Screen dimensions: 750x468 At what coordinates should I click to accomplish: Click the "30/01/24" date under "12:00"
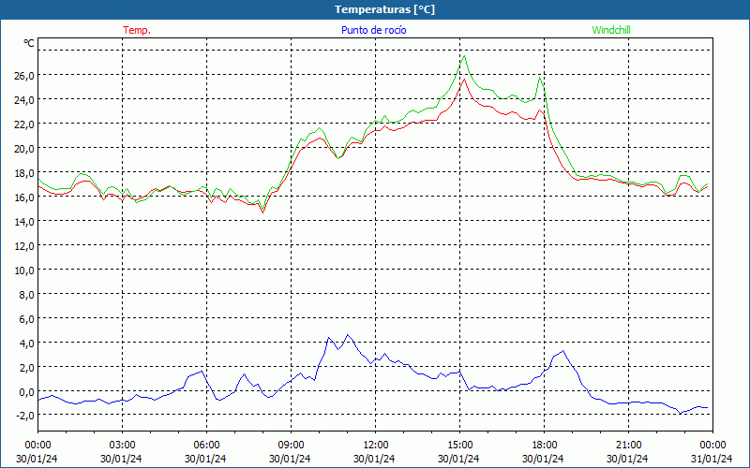tap(376, 459)
